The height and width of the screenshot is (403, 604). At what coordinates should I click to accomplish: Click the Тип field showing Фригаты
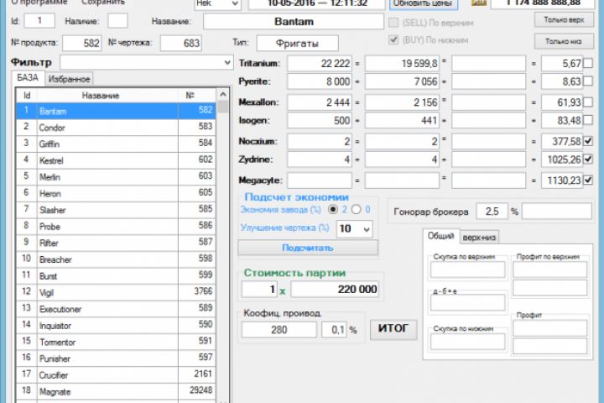coord(297,43)
